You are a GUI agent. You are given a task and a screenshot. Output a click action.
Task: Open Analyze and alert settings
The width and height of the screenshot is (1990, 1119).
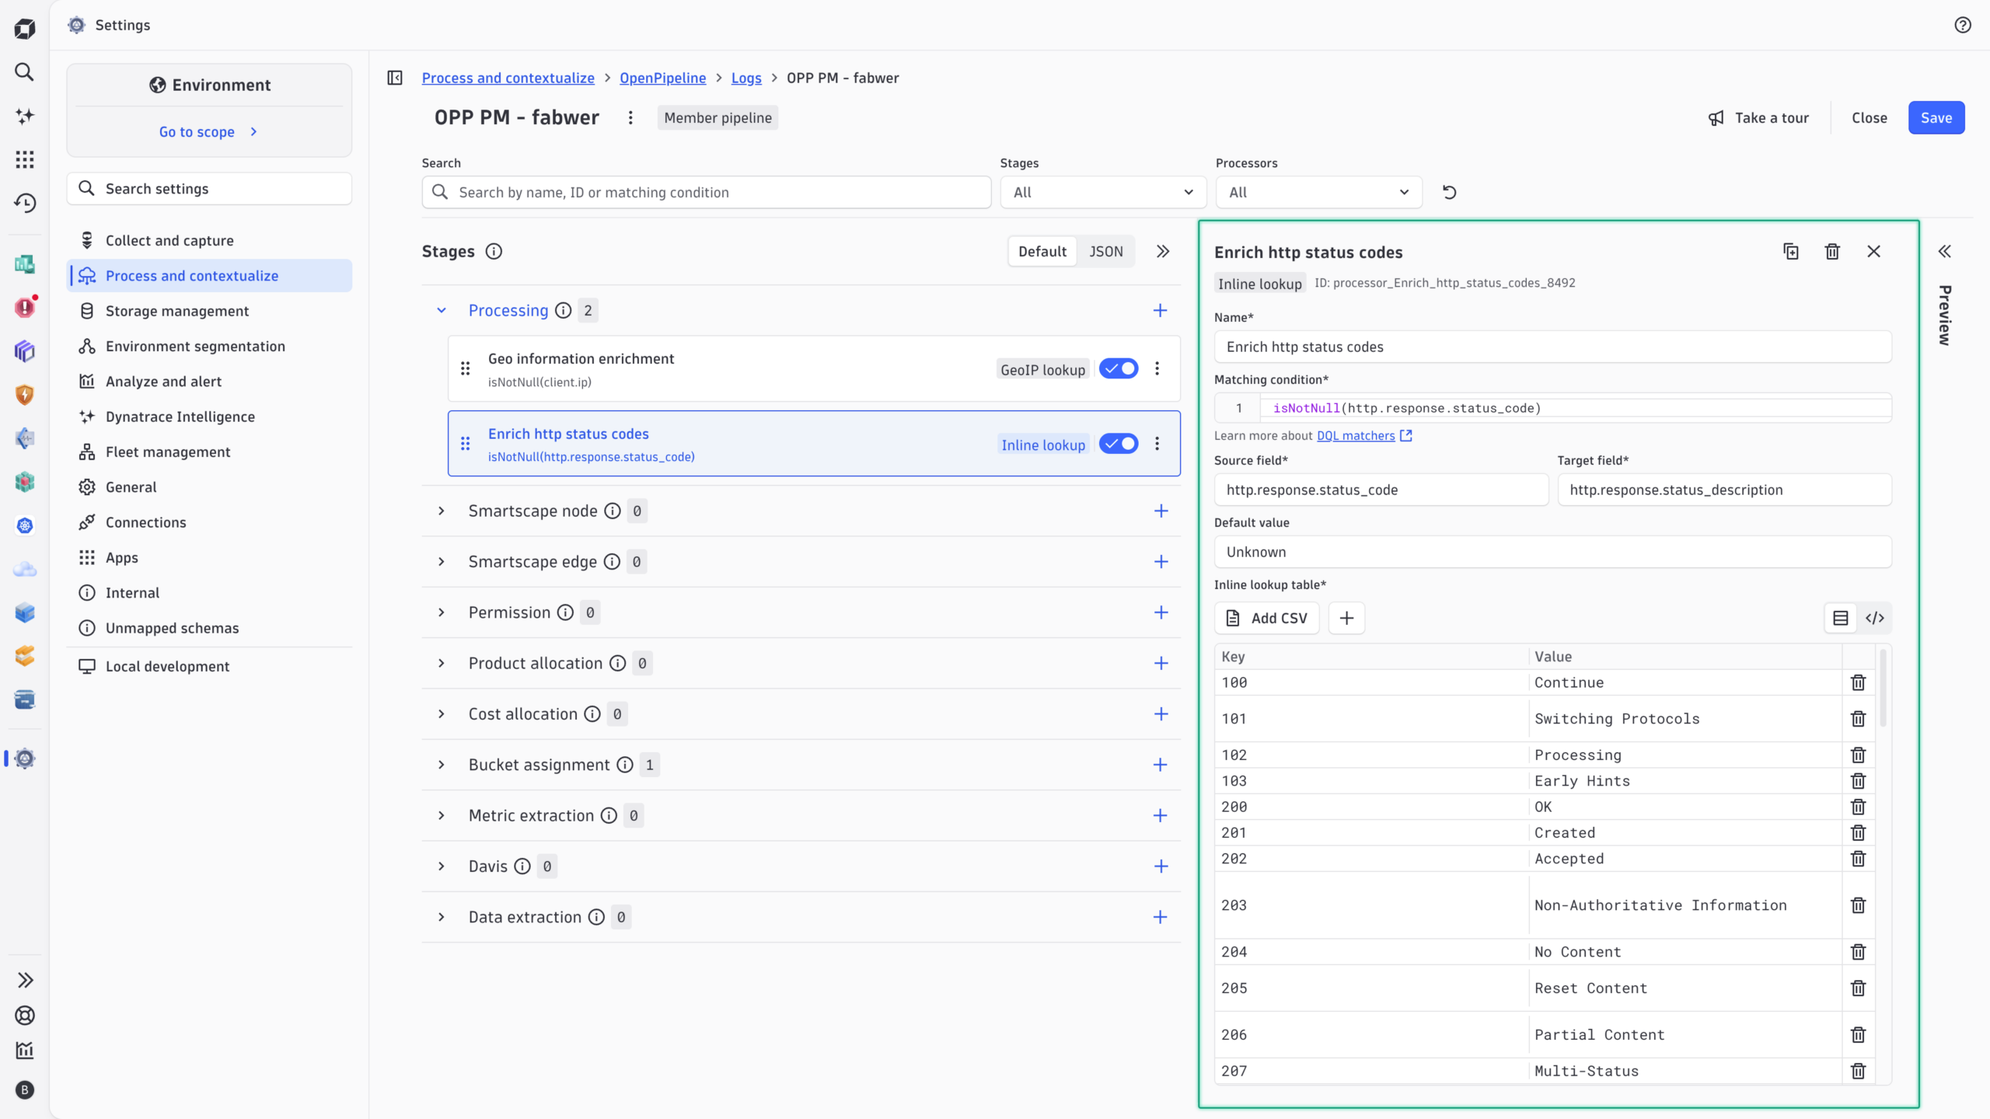(209, 381)
